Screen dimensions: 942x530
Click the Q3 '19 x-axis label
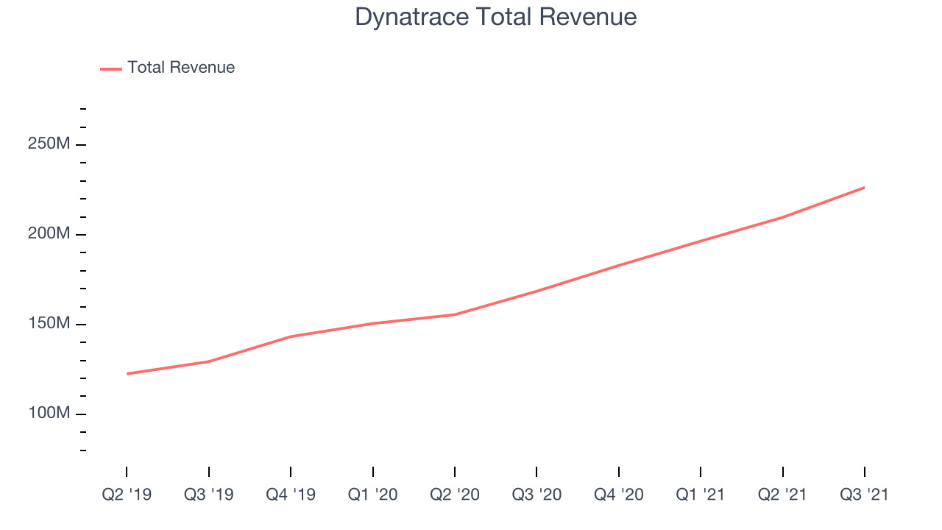(x=209, y=495)
